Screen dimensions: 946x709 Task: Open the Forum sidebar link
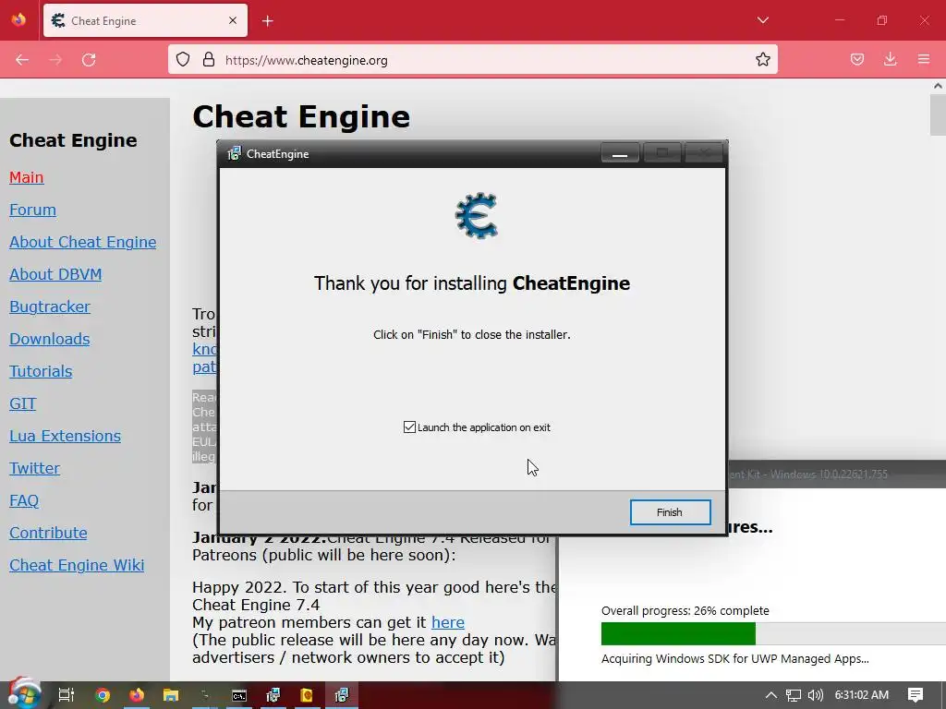32,210
